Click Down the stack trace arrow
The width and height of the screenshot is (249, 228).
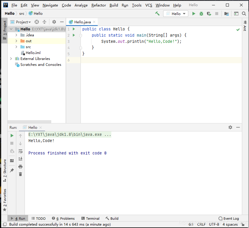pos(20,144)
